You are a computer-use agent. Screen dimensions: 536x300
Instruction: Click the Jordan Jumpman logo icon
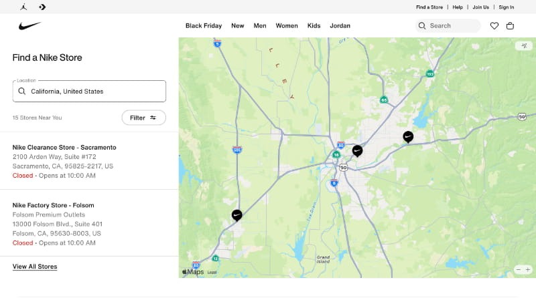(24, 7)
